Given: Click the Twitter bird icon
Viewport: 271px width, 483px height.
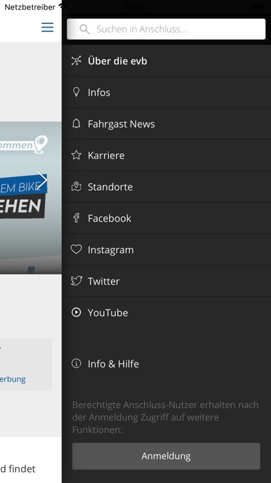Looking at the screenshot, I should 76,281.
